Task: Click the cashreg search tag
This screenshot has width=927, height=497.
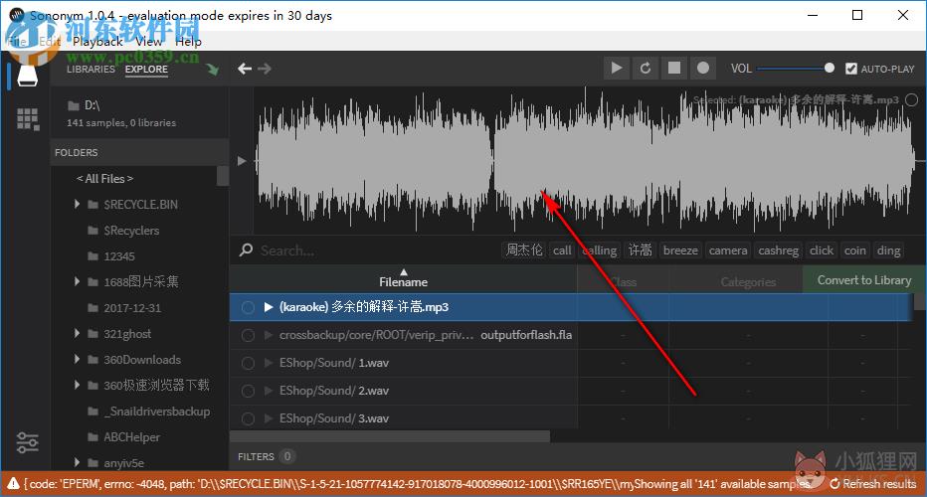Action: click(x=778, y=249)
